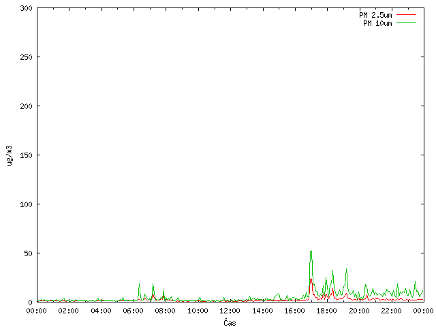This screenshot has width=436, height=327.
Task: Click the 16:00 time label
Action: 294,311
